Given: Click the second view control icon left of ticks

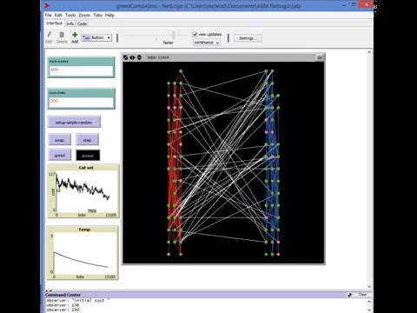Looking at the screenshot, I should pyautogui.click(x=132, y=57).
